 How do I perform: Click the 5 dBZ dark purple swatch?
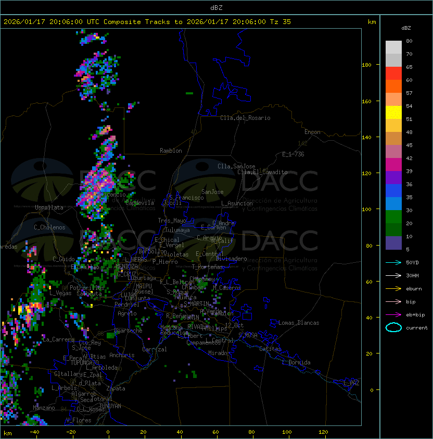point(393,243)
